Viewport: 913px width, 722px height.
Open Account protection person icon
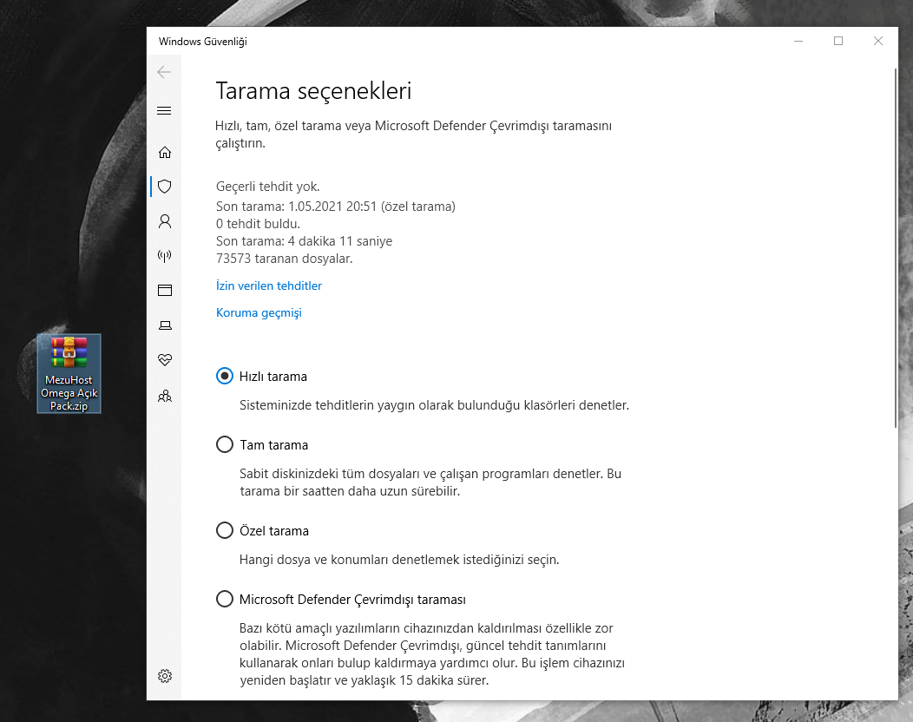click(165, 221)
